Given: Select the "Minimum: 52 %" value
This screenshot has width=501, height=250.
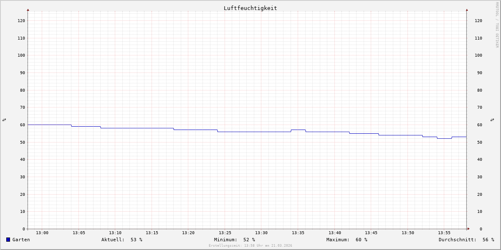Looking at the screenshot, I should pyautogui.click(x=235, y=240).
